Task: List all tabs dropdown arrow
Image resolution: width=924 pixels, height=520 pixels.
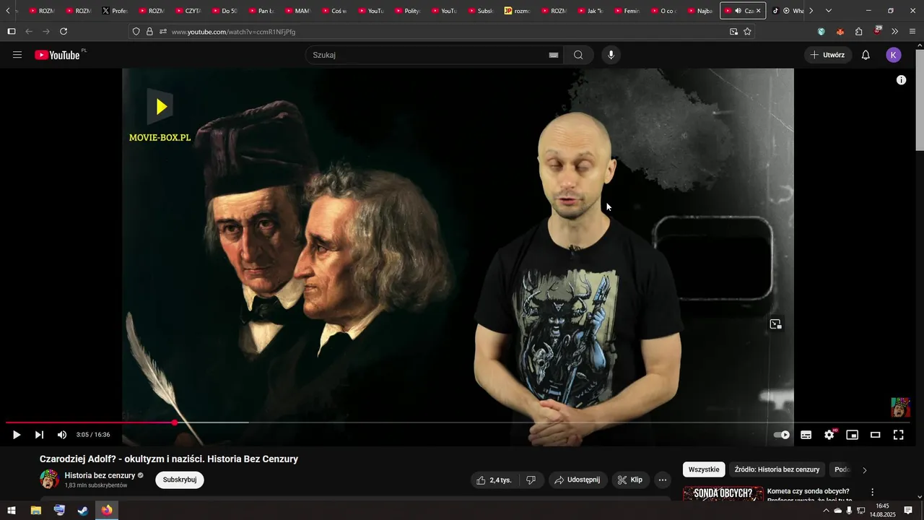Action: 828,11
